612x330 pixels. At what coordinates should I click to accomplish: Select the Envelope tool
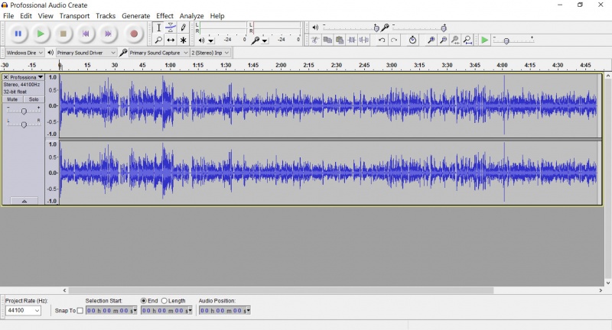point(171,27)
